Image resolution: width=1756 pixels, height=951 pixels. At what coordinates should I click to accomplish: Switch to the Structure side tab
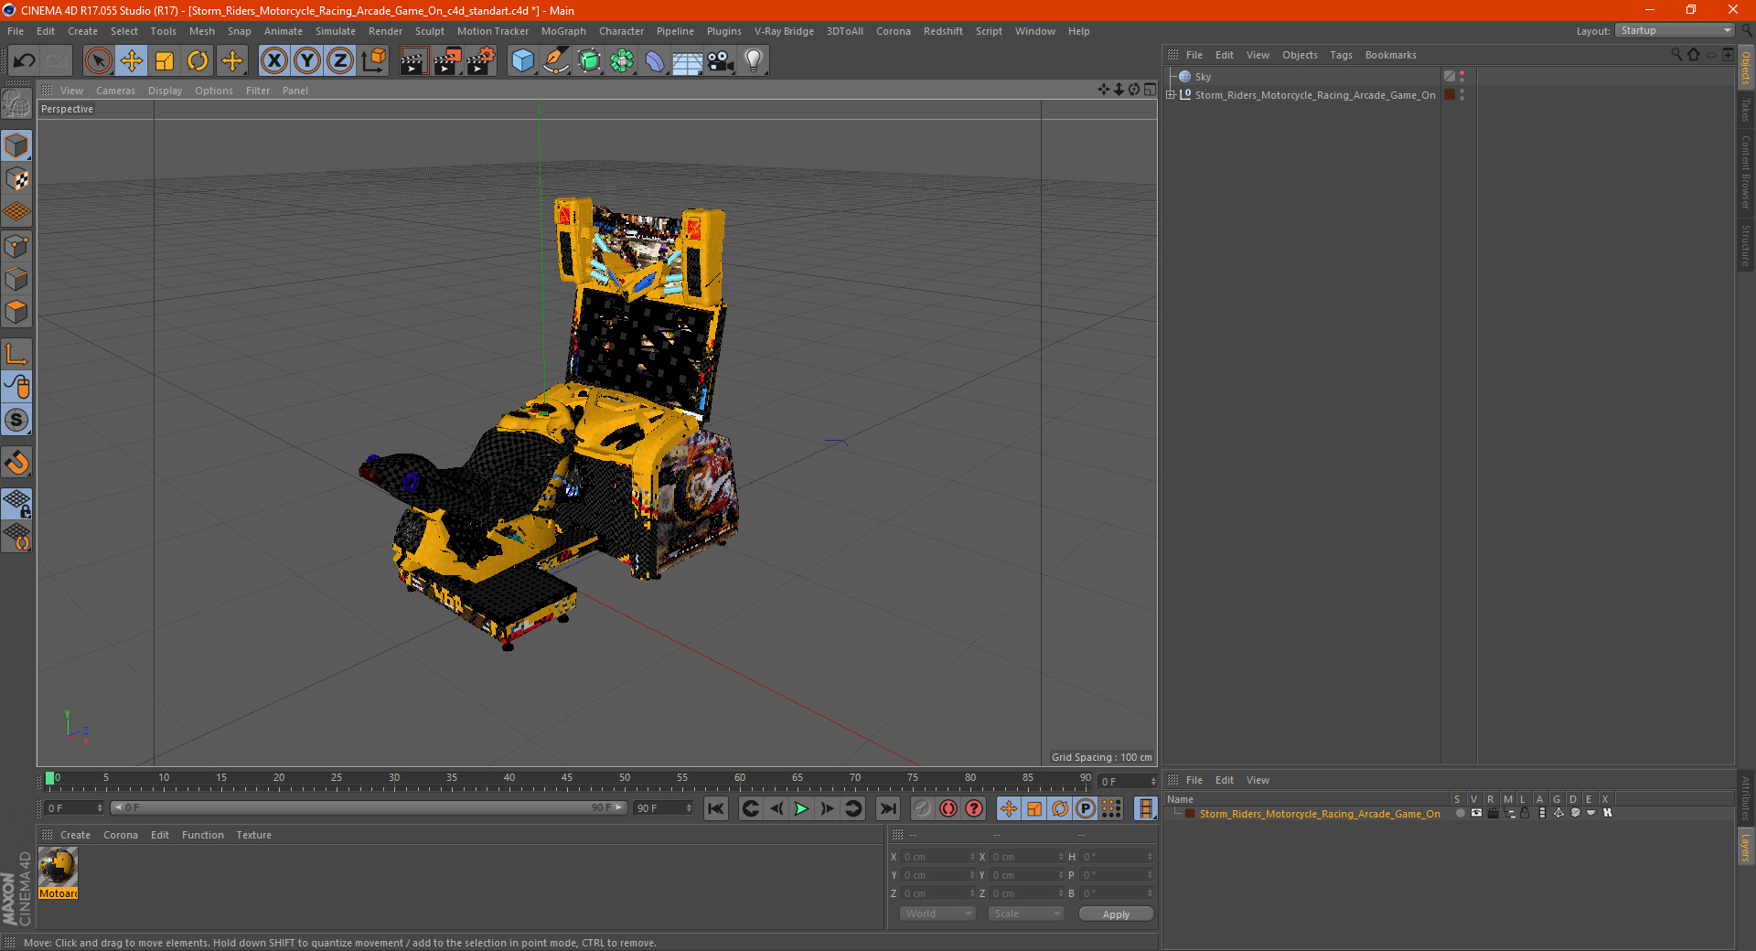coord(1746,245)
